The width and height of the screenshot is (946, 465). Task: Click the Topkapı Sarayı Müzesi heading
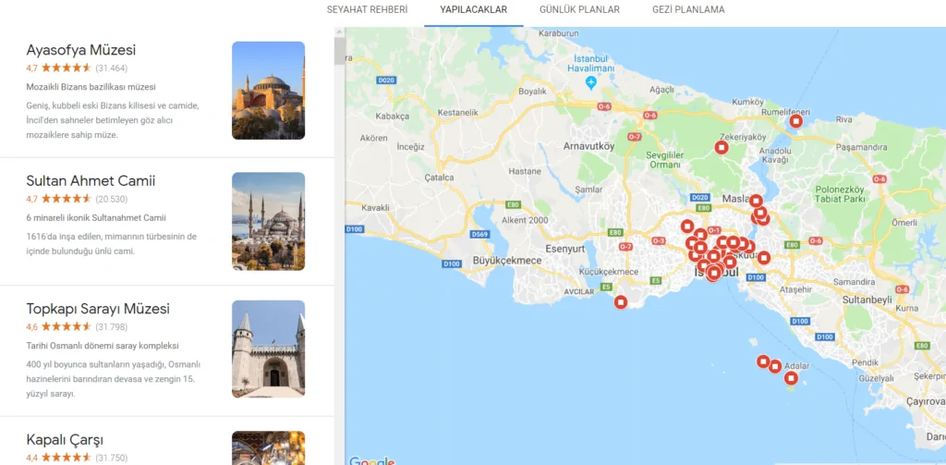pos(98,309)
